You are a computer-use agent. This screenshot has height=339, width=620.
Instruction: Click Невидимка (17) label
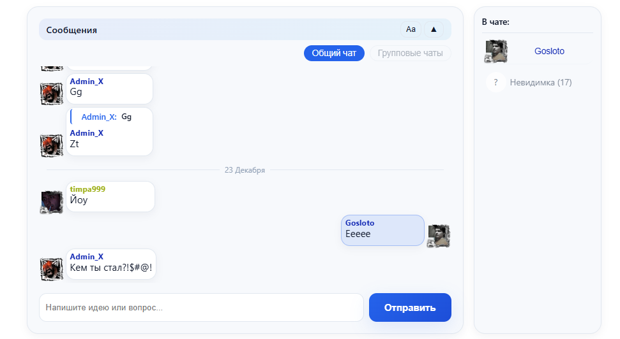541,82
